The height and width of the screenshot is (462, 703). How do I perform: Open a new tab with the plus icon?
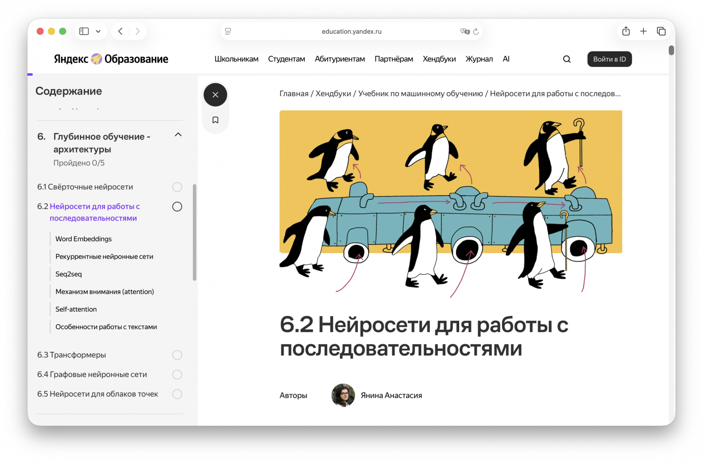(644, 31)
